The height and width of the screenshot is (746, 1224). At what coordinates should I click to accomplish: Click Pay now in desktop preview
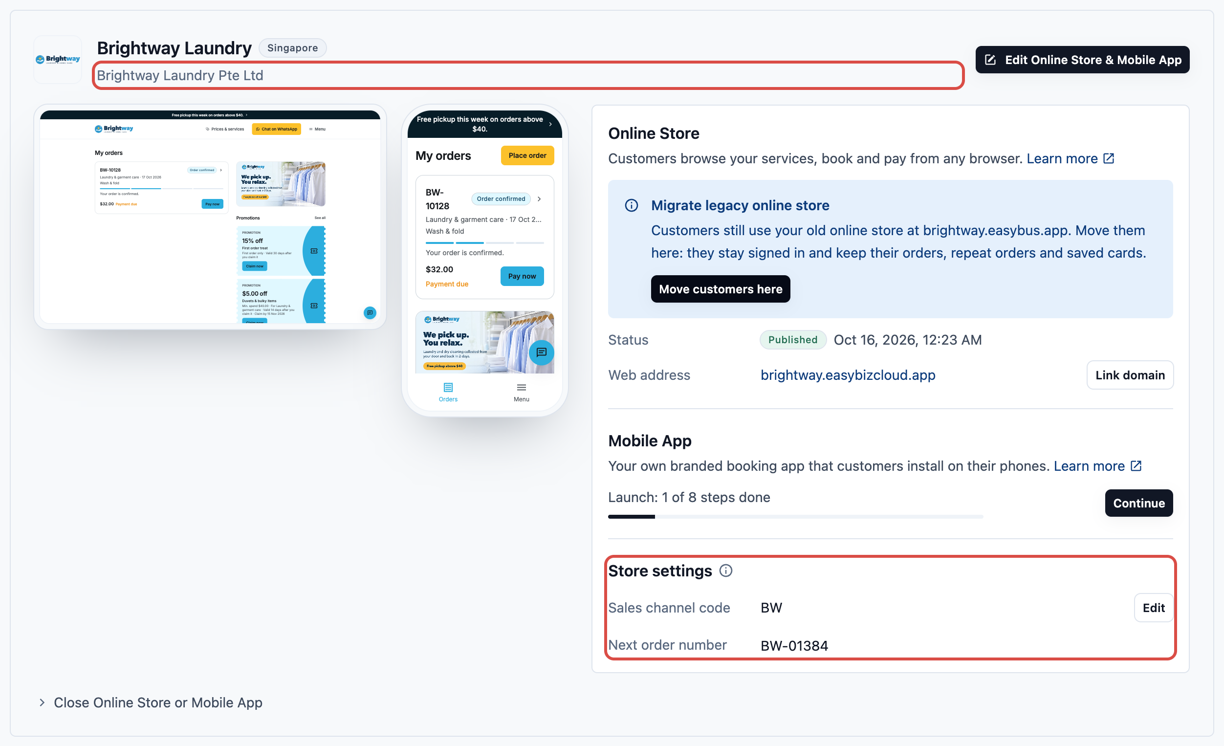(212, 204)
